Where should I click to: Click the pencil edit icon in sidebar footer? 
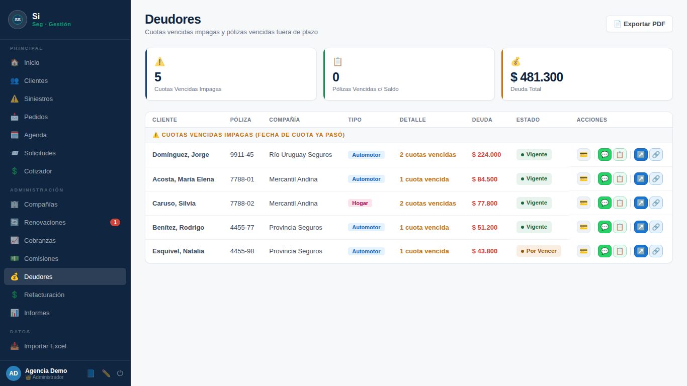[106, 373]
